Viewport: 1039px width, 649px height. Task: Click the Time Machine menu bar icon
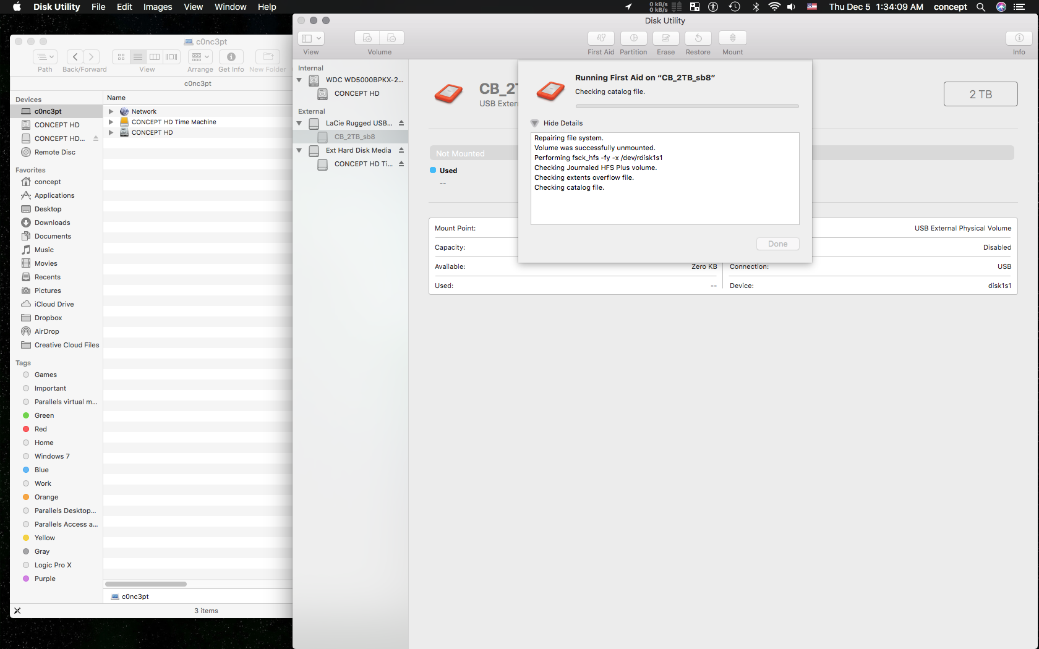[734, 7]
